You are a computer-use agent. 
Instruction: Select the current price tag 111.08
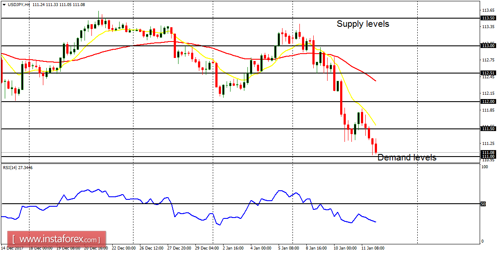pyautogui.click(x=487, y=152)
